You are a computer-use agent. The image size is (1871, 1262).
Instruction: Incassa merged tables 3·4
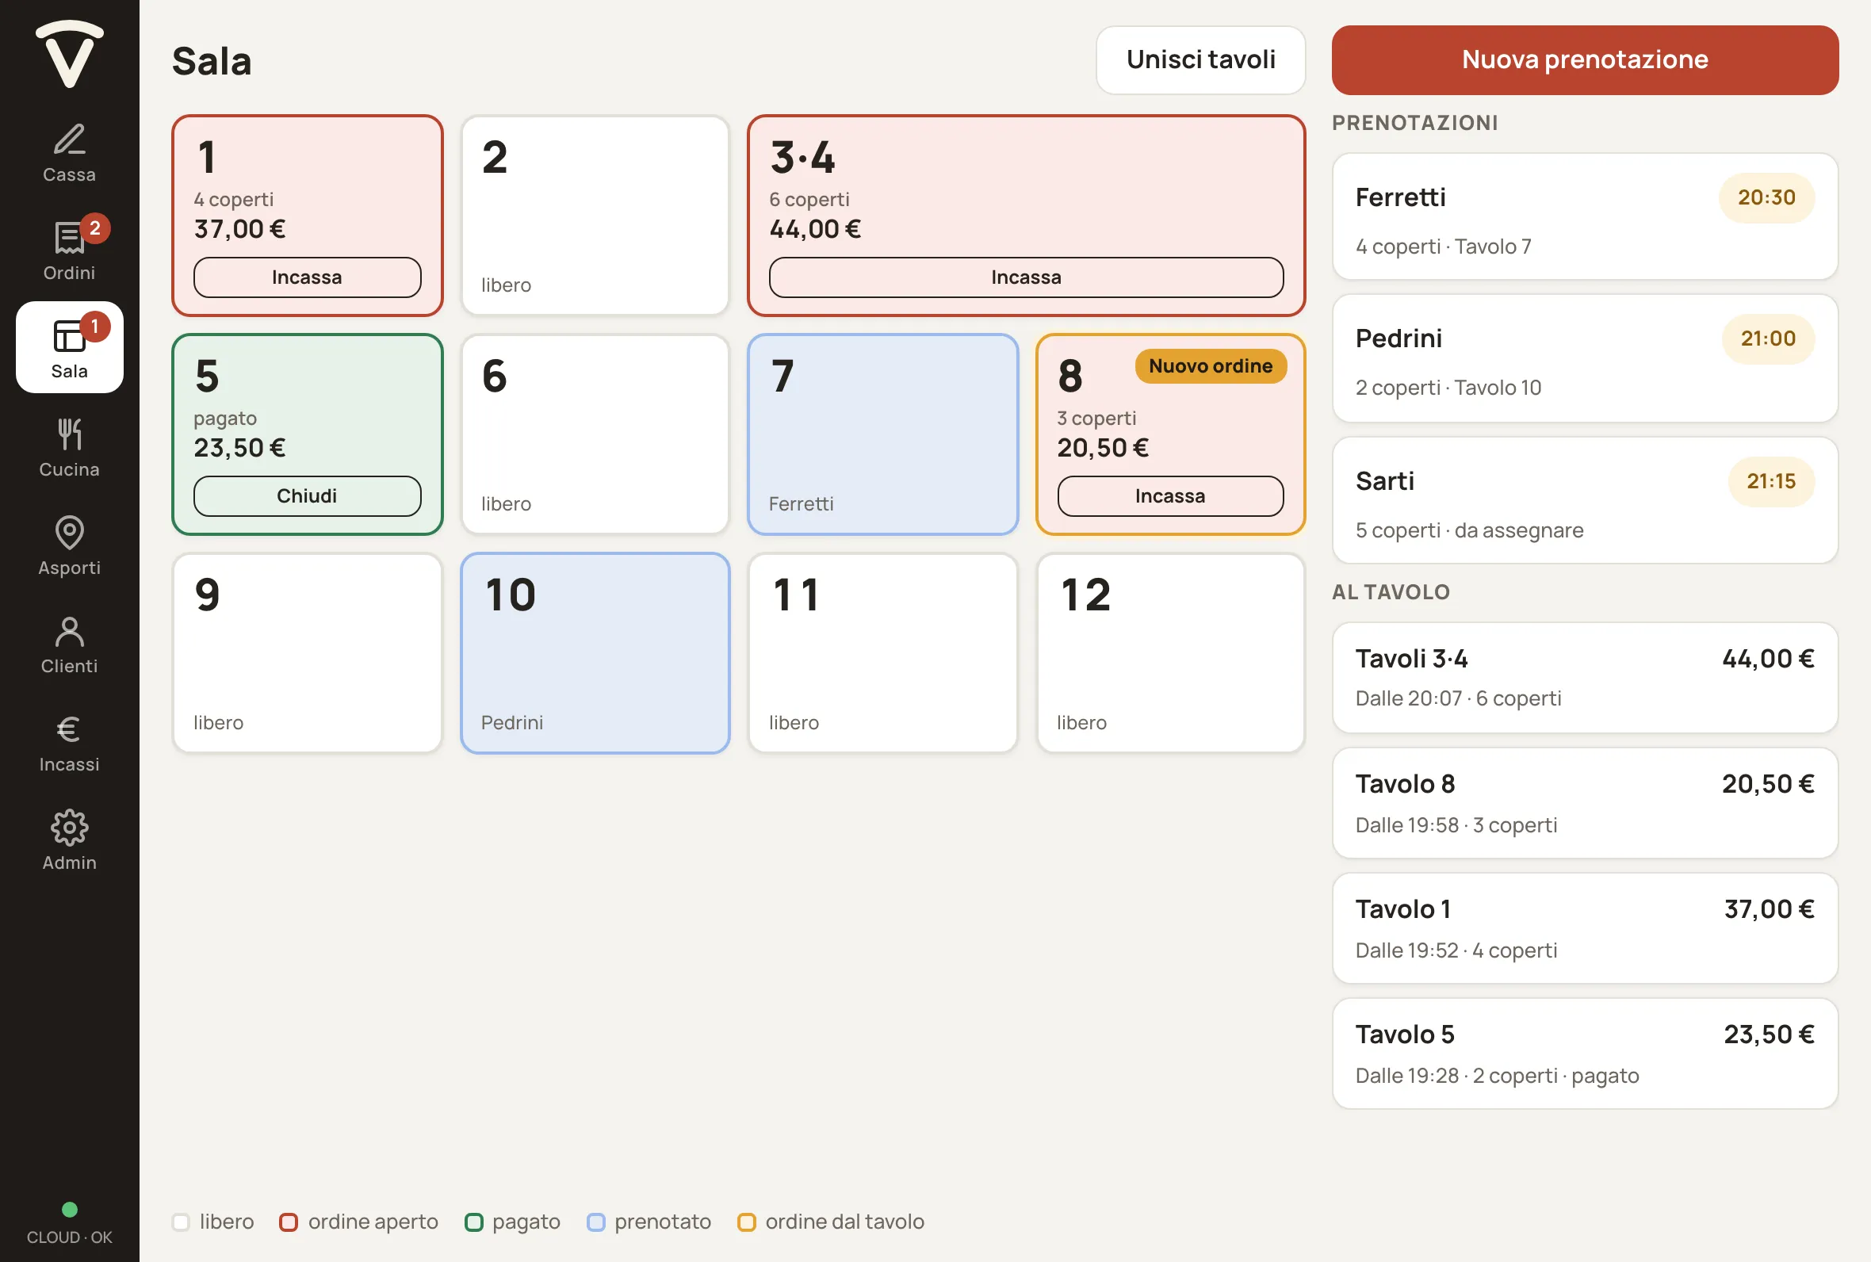click(1026, 277)
